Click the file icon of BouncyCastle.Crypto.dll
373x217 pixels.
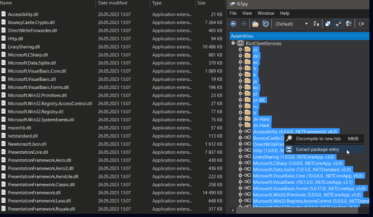coord(3,22)
